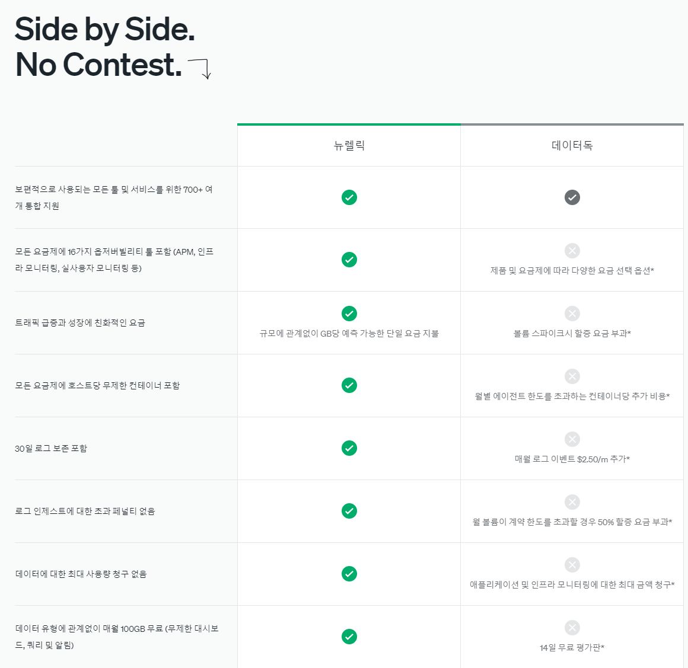Click gray X above 컨테이너당 추가 비용 text
The height and width of the screenshot is (668, 688).
[x=572, y=376]
